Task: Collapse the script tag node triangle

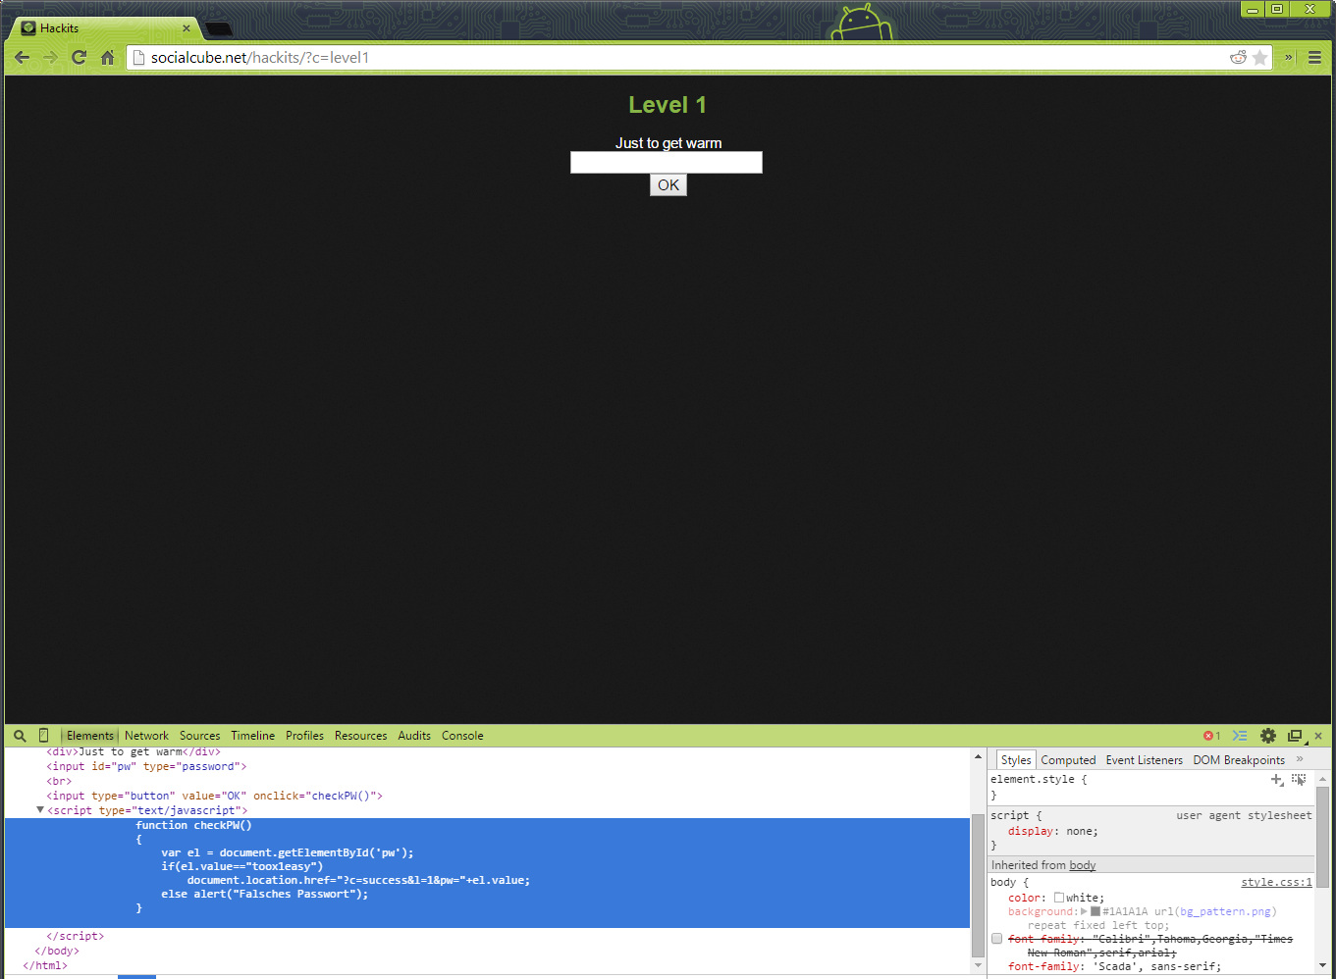Action: [x=40, y=810]
